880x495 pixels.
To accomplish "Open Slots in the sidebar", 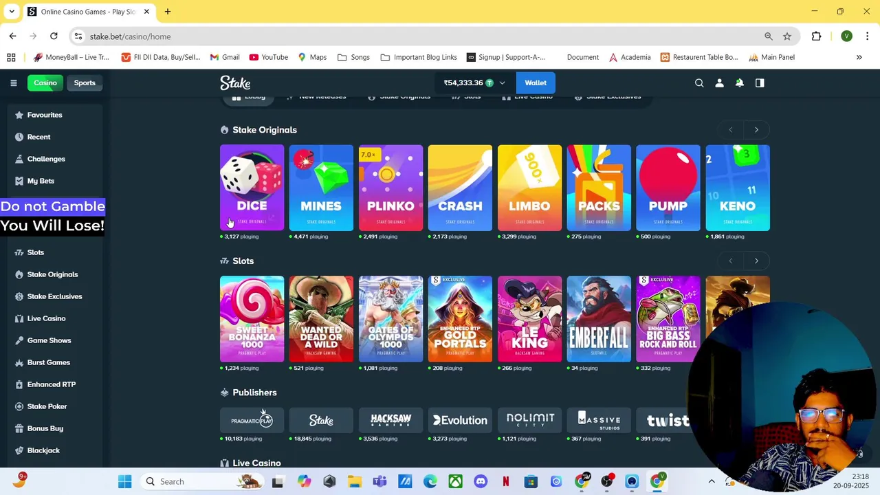I will [36, 252].
